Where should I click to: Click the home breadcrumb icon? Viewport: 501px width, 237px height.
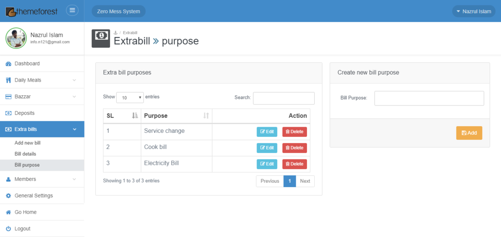click(x=116, y=33)
